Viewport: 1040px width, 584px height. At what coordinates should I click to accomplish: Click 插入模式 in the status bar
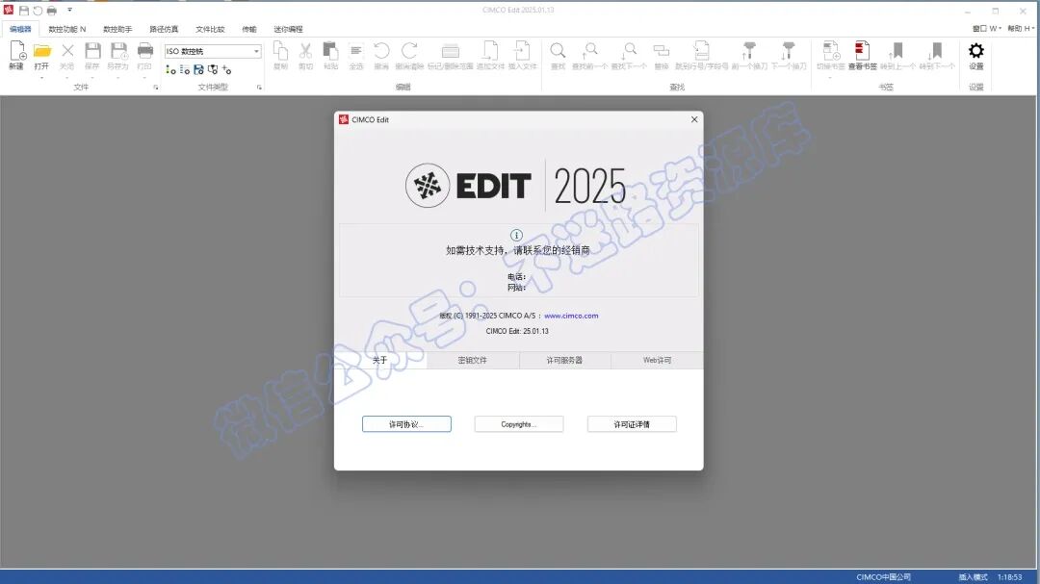pos(973,577)
